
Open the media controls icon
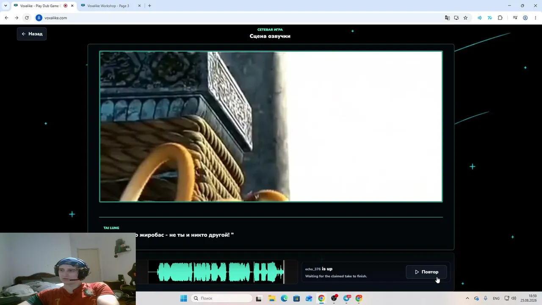515,18
